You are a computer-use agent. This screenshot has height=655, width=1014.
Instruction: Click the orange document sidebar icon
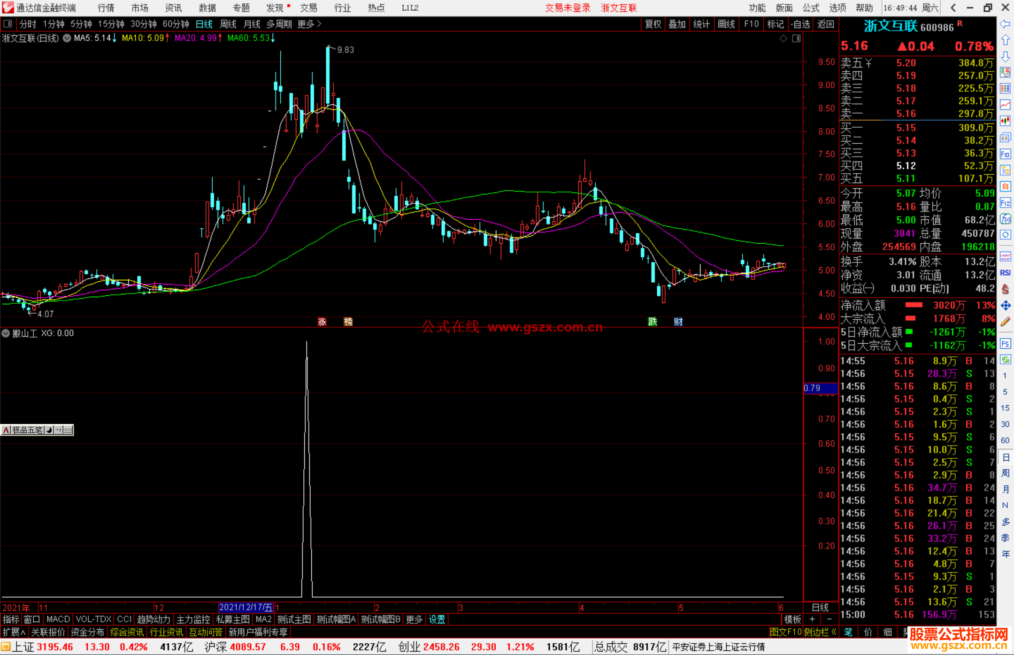[1005, 186]
